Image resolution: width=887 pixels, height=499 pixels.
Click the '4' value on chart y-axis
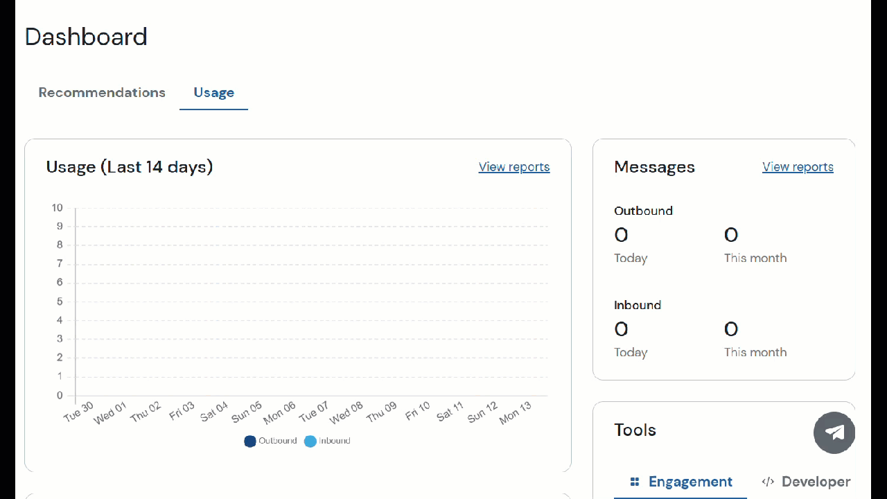(x=60, y=320)
